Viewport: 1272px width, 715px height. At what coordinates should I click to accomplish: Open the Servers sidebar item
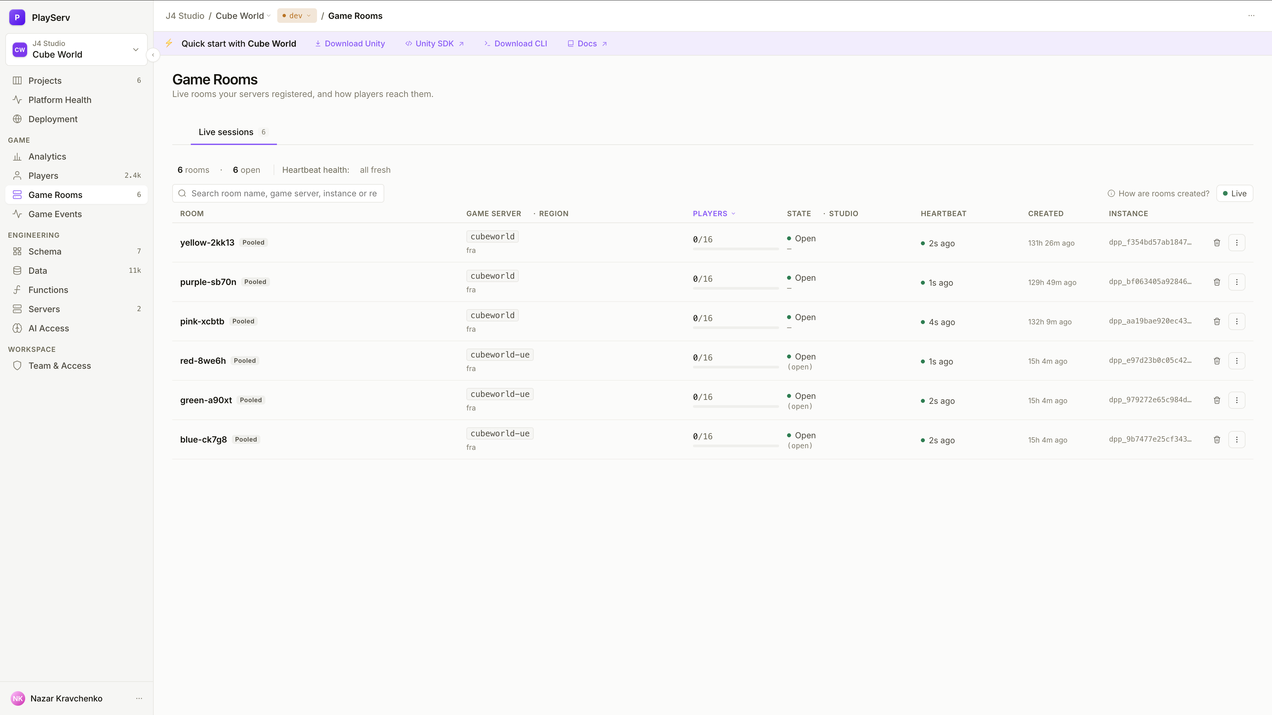pos(76,309)
